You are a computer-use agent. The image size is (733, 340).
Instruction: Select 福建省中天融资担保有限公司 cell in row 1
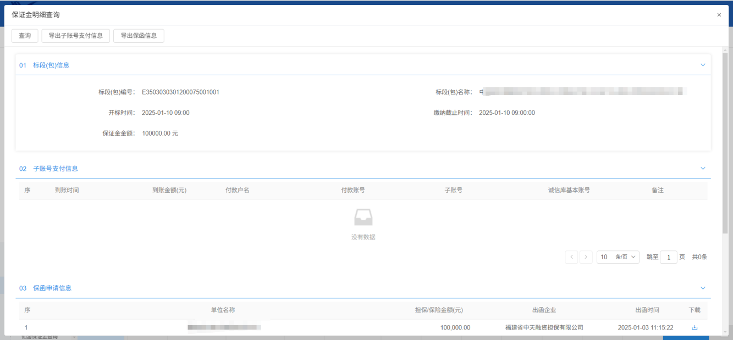(x=544, y=327)
